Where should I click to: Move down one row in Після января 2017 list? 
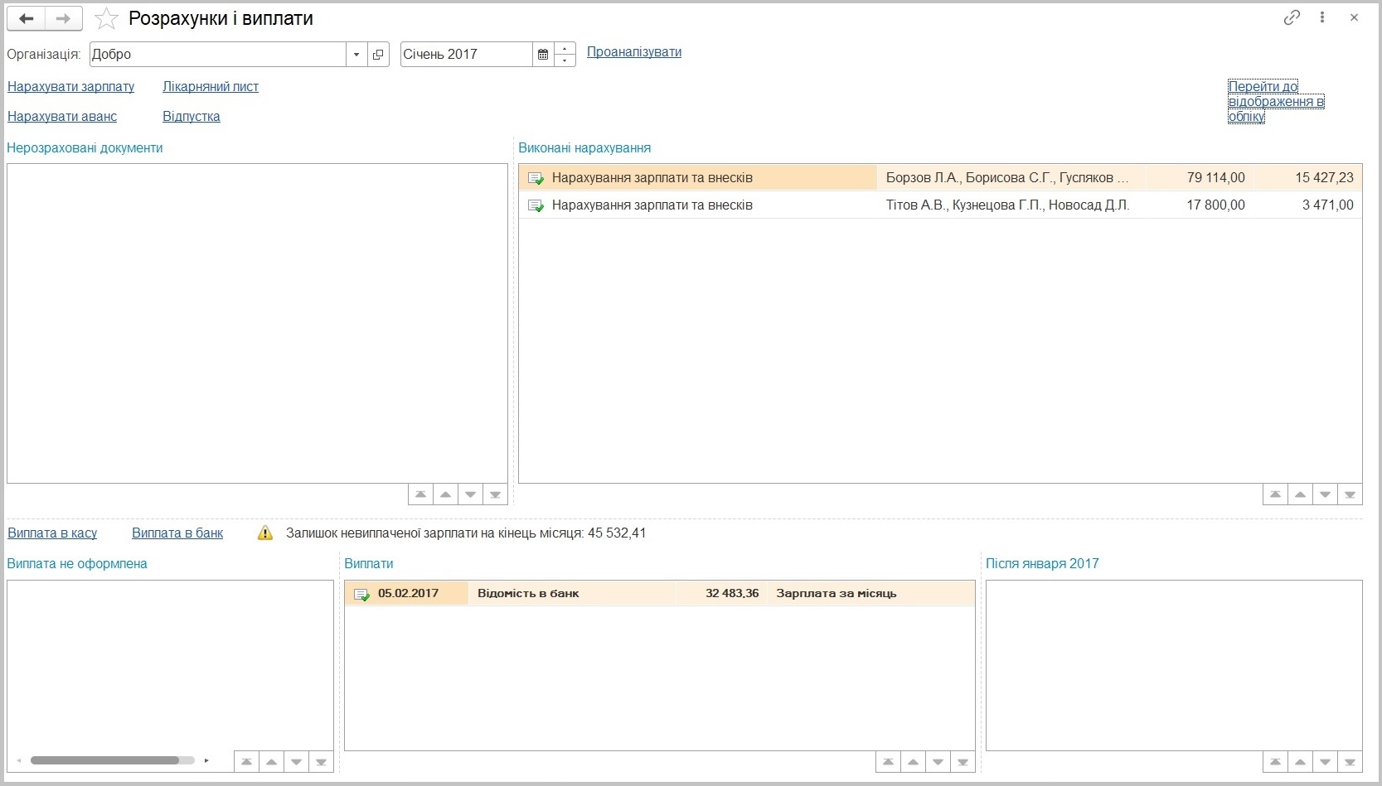pyautogui.click(x=1325, y=762)
